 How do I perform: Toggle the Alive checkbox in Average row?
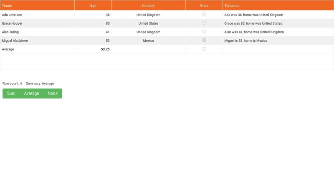[204, 49]
